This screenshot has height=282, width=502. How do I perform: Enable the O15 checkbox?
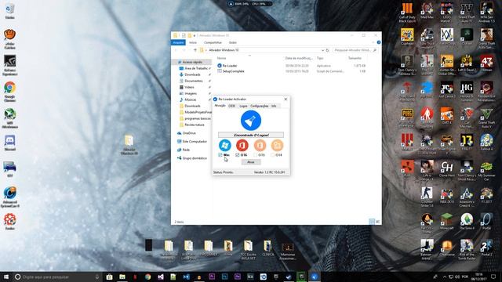coord(255,155)
